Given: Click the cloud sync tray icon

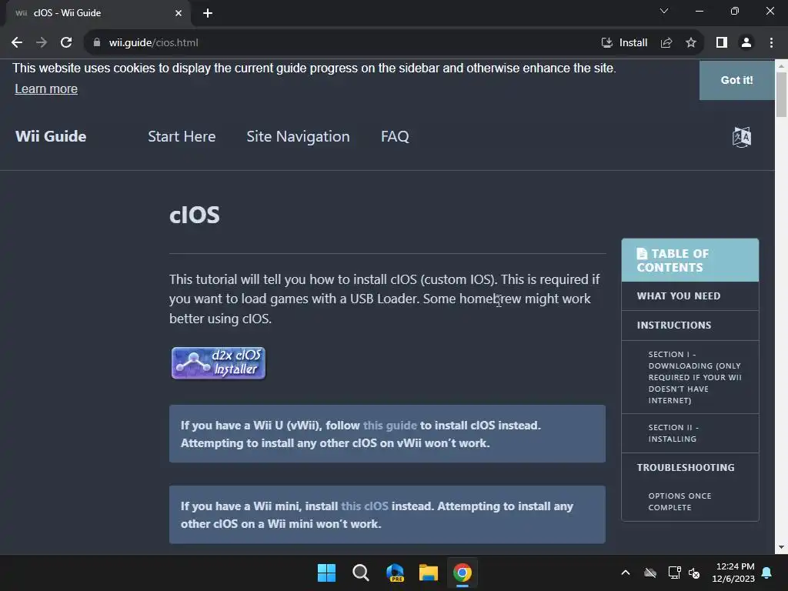Looking at the screenshot, I should [x=650, y=573].
